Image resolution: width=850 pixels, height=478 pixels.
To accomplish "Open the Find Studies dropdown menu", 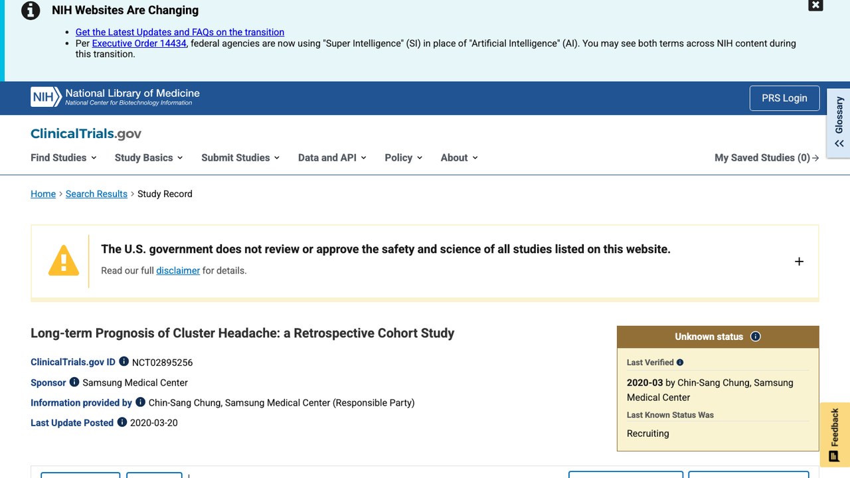I will pos(64,157).
